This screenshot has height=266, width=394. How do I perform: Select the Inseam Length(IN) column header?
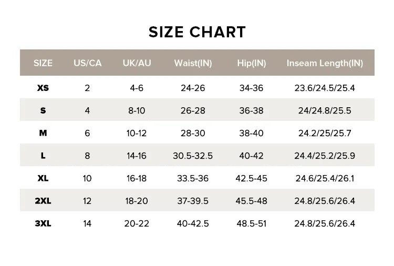325,63
